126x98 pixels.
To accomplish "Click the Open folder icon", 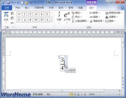I will [x=26, y=3].
